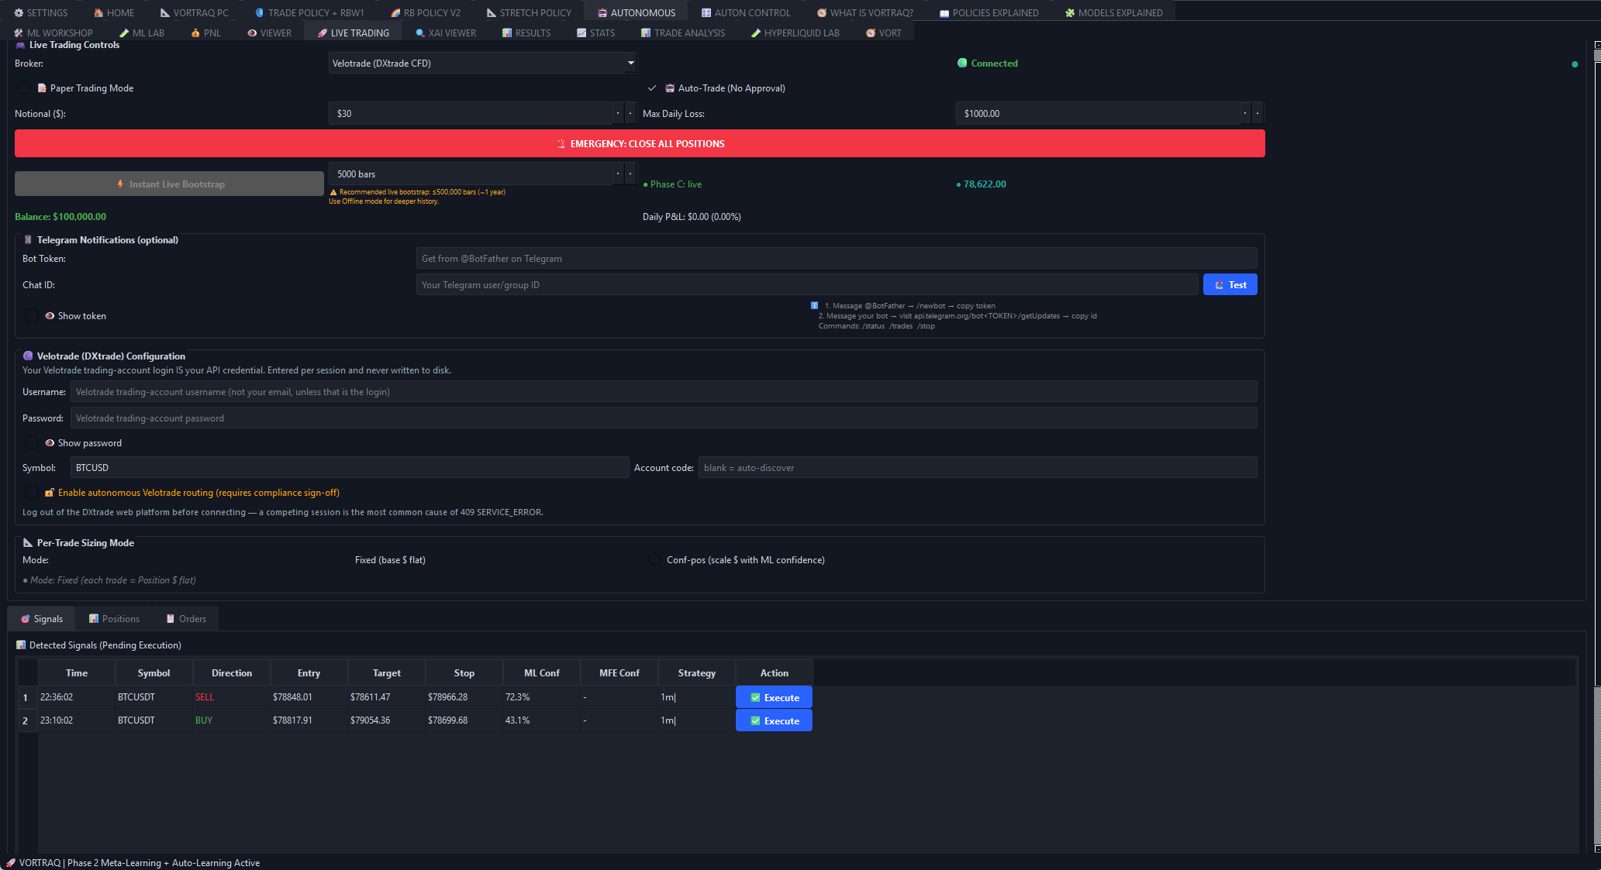Image resolution: width=1601 pixels, height=870 pixels.
Task: Click the green Connected status indicator
Action: (x=962, y=63)
